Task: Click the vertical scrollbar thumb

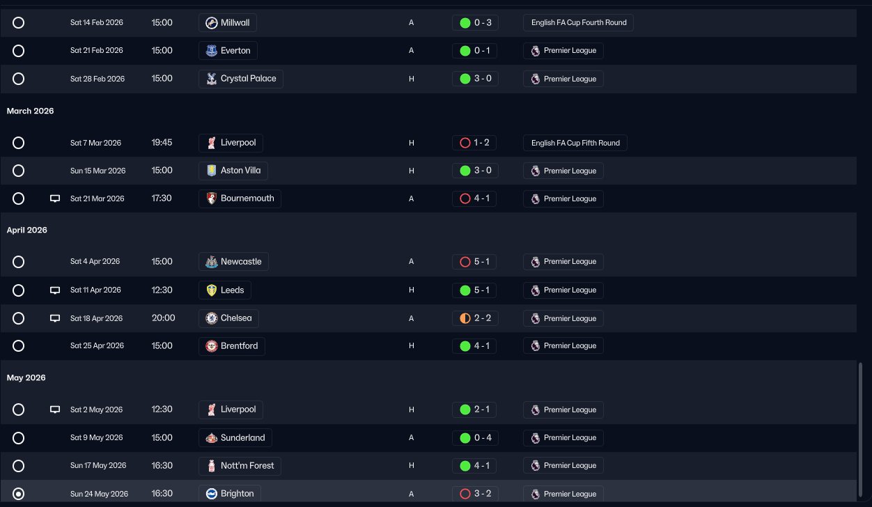Action: tap(862, 432)
